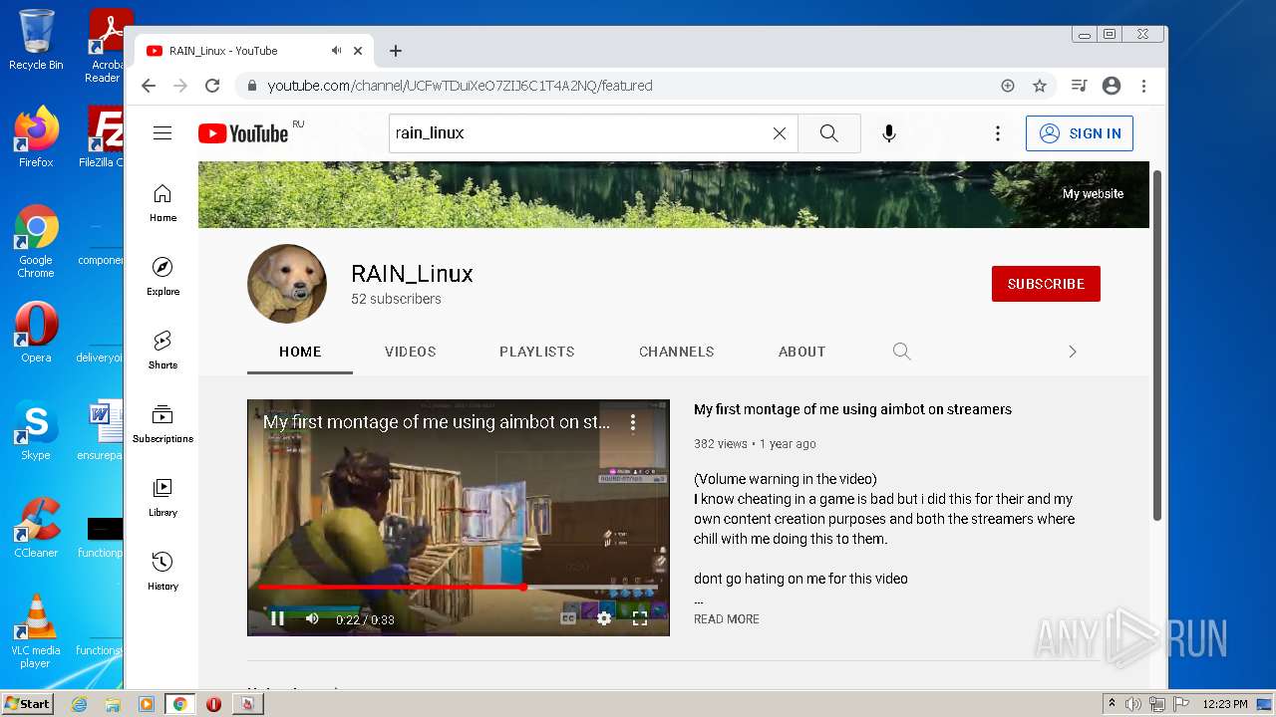
Task: Sign in to YouTube
Action: tap(1080, 133)
